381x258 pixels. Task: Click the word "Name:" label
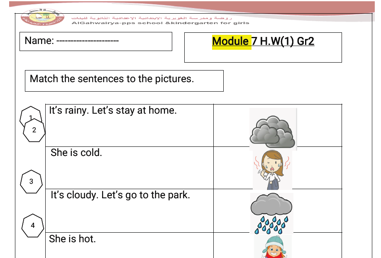click(x=39, y=41)
